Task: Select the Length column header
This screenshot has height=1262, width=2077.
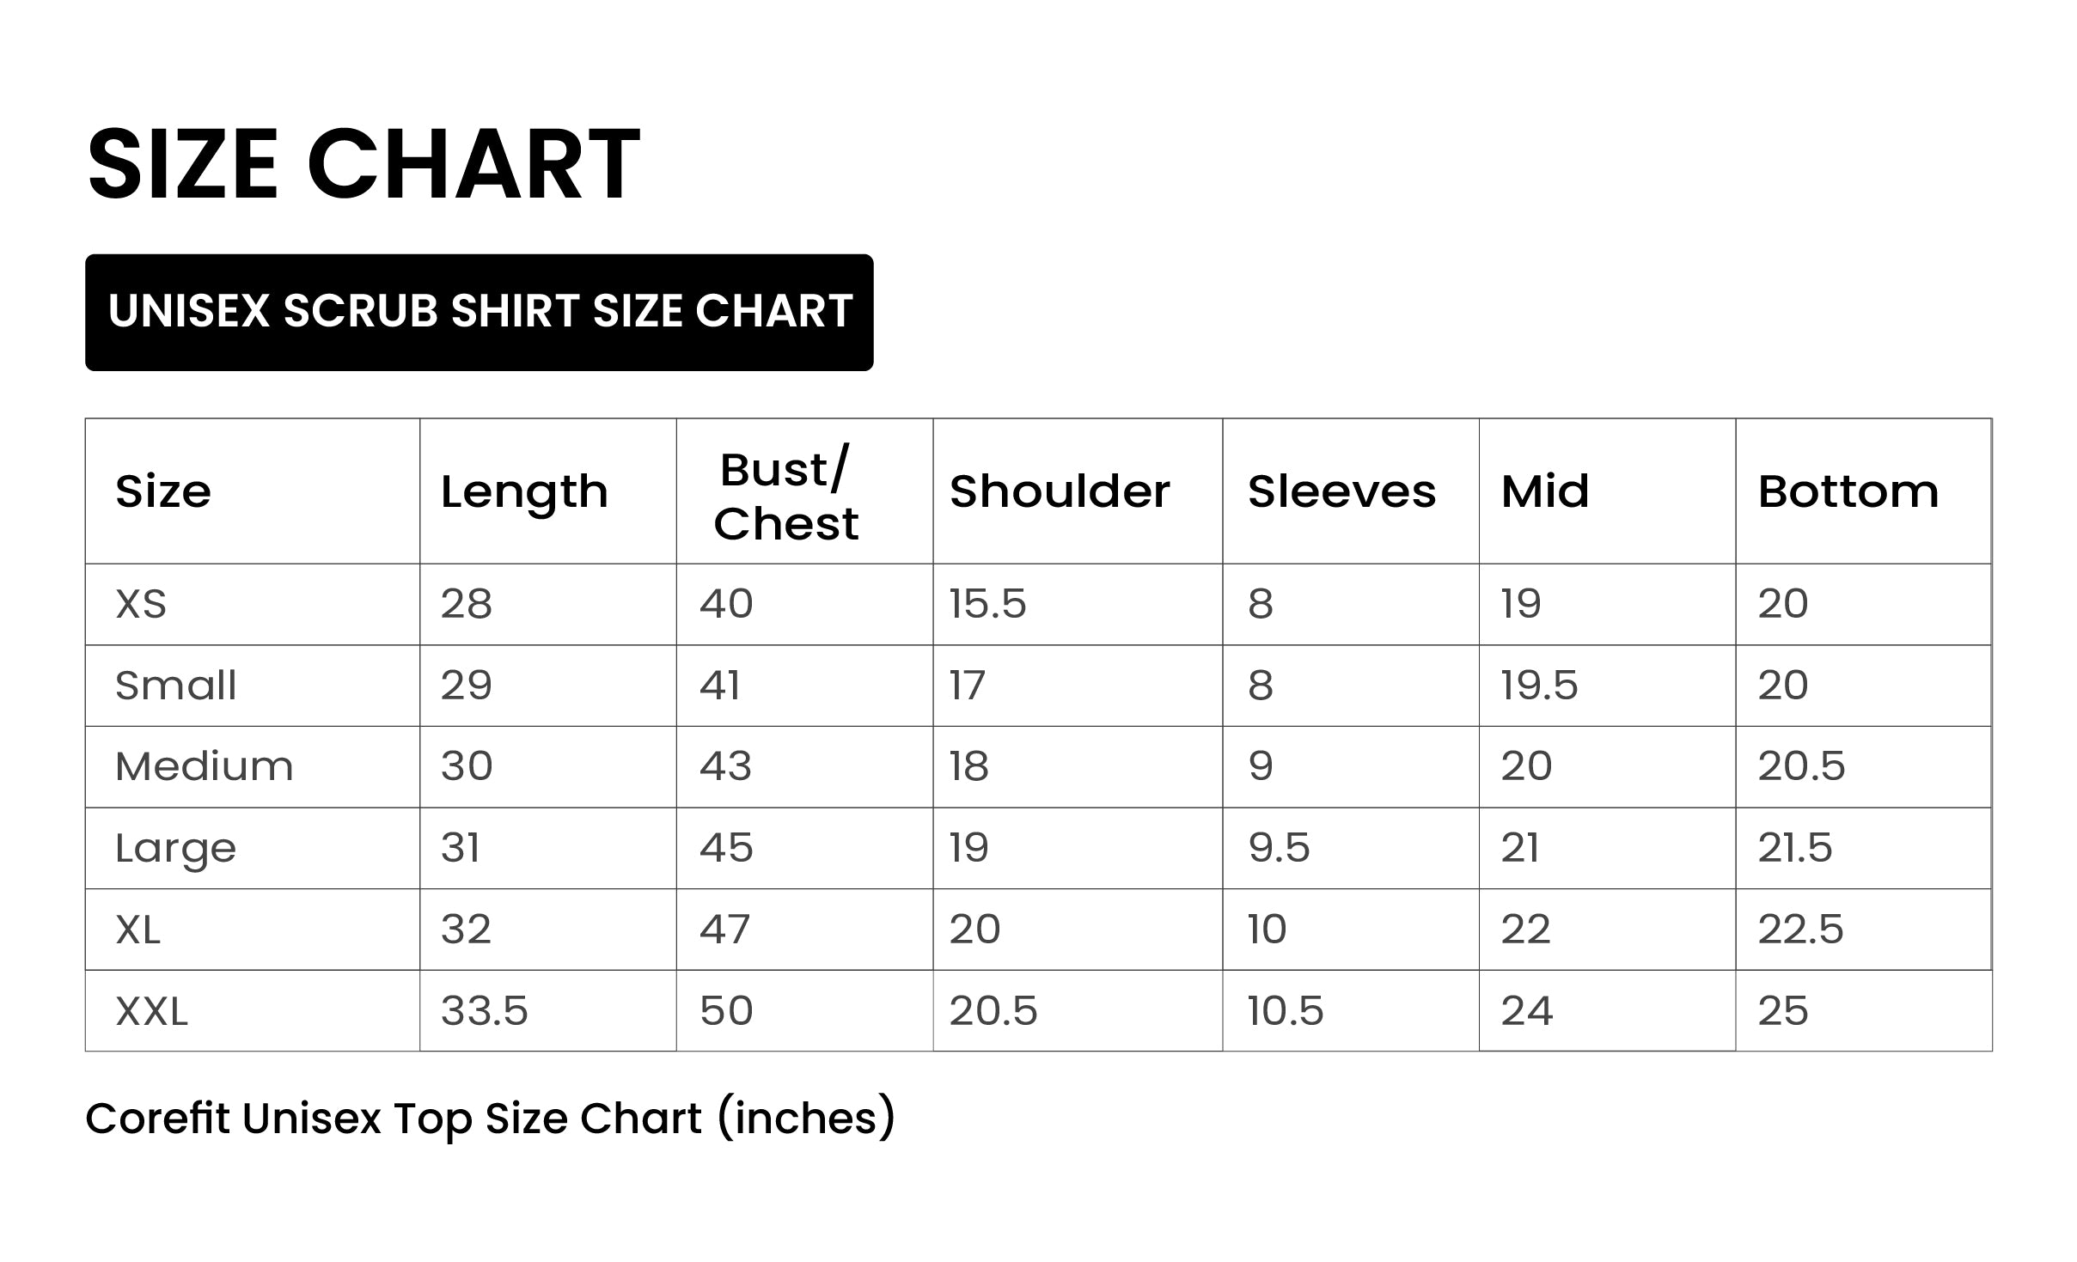Action: 524,492
